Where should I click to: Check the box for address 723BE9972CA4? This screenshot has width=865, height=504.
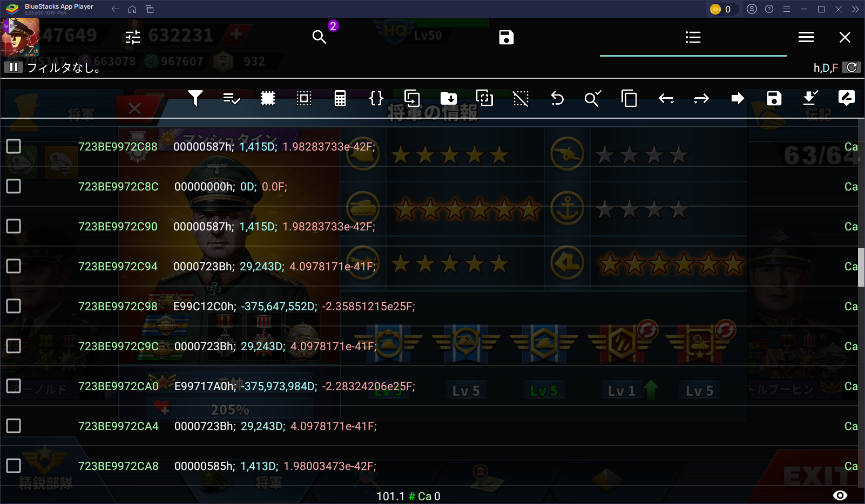click(x=13, y=426)
